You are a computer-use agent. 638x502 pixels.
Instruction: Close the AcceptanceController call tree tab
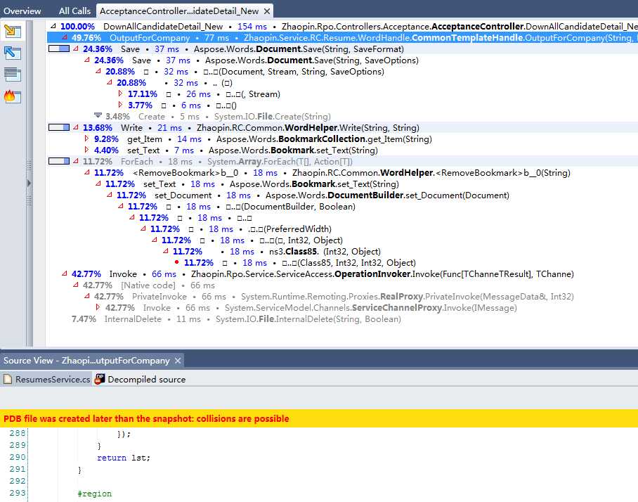point(267,11)
